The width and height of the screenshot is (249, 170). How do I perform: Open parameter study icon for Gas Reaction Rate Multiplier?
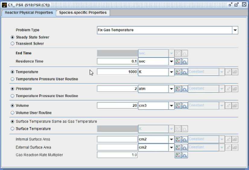tap(178, 155)
